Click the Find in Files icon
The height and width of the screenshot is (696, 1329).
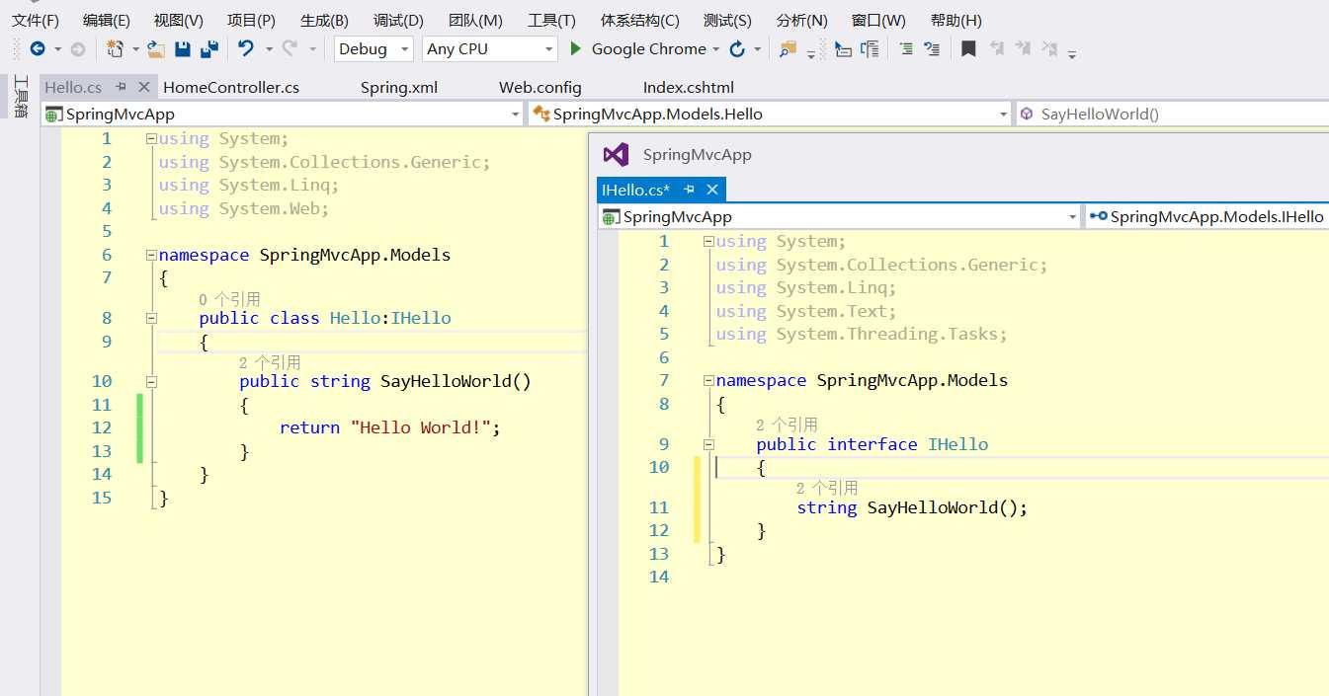[788, 48]
